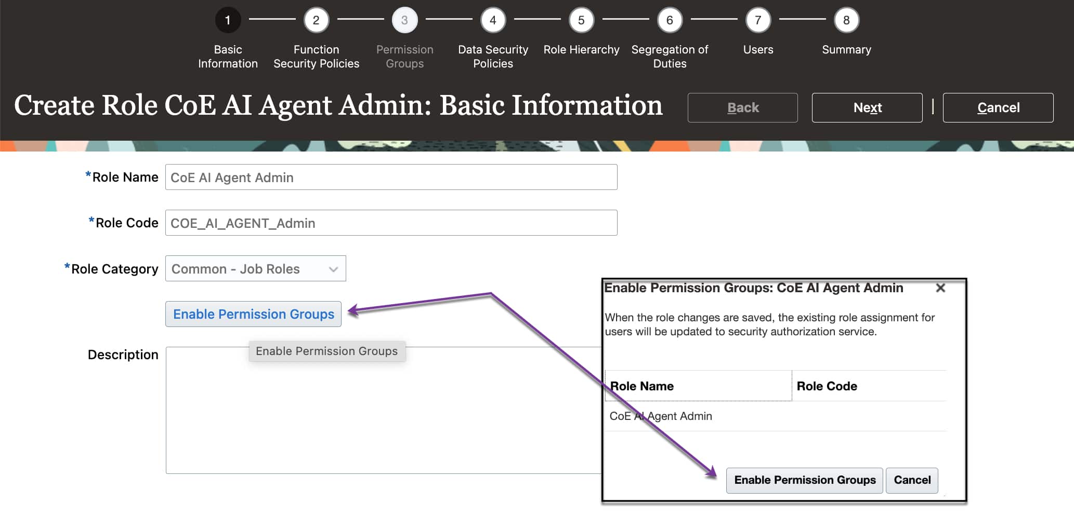The height and width of the screenshot is (517, 1074).
Task: Open step 8 Summary
Action: (x=846, y=20)
